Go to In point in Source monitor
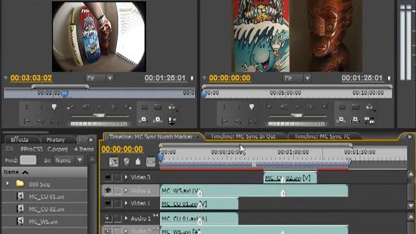Viewport: 416px width, 234px height. pyautogui.click(x=27, y=122)
